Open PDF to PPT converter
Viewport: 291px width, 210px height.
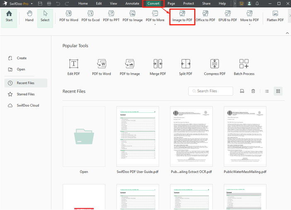(111, 17)
